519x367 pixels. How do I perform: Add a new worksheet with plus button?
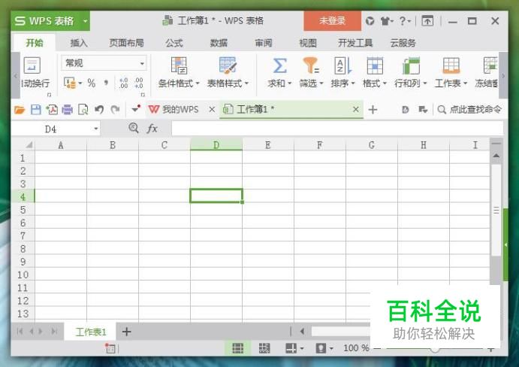[x=126, y=332]
